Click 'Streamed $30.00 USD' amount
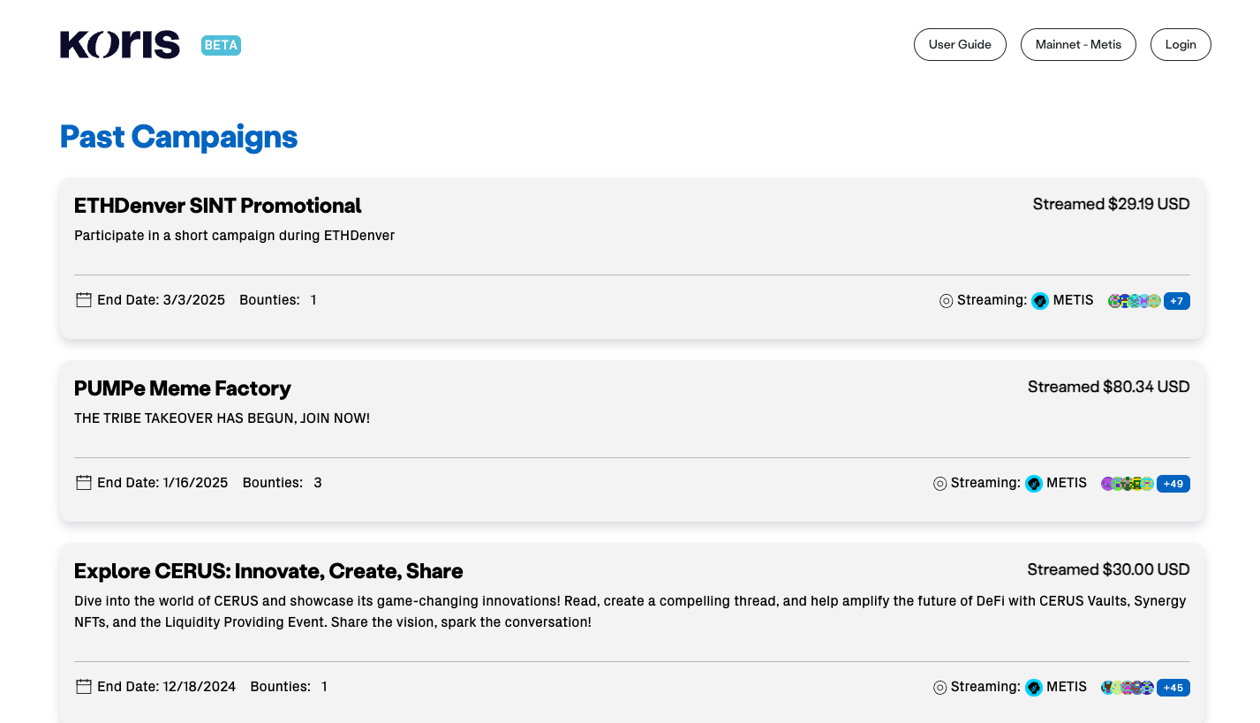This screenshot has width=1260, height=723. click(1109, 569)
